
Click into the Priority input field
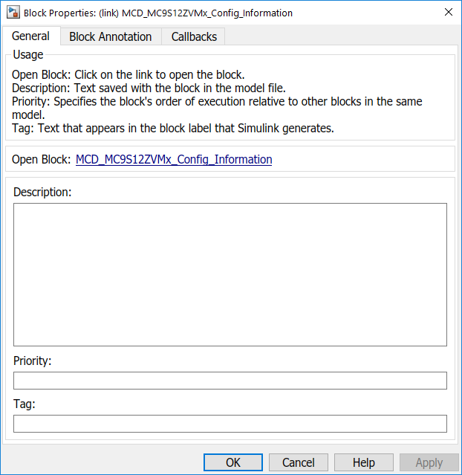point(230,381)
